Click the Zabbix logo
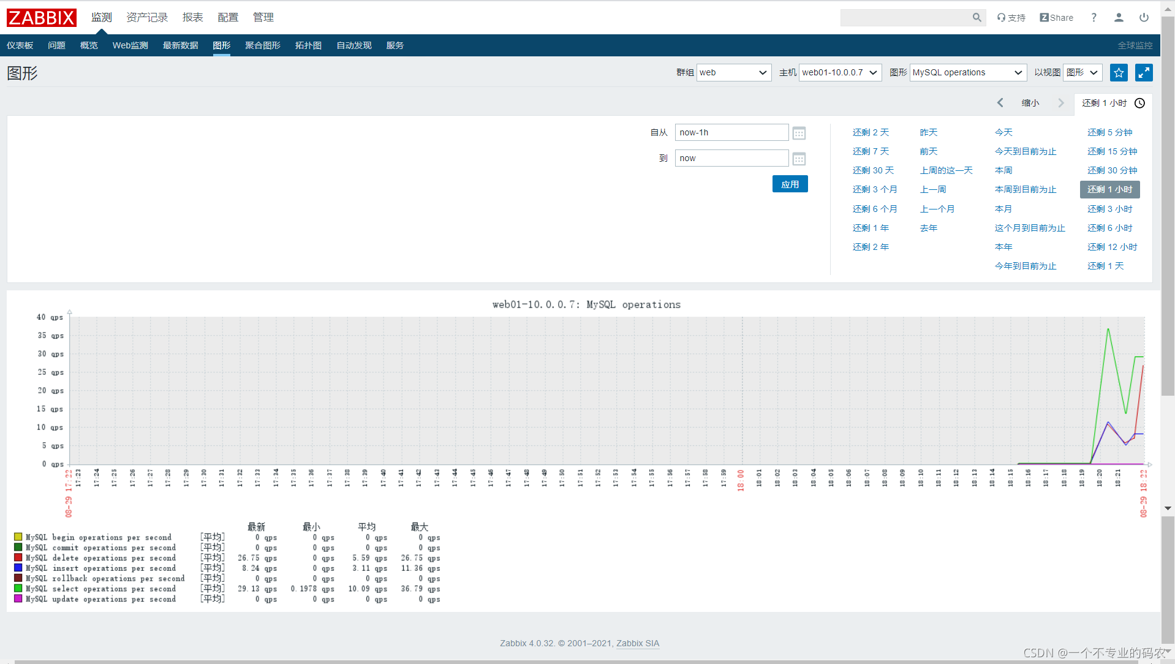The image size is (1175, 664). 42,18
